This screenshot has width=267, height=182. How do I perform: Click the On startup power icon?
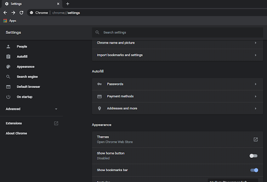8,97
